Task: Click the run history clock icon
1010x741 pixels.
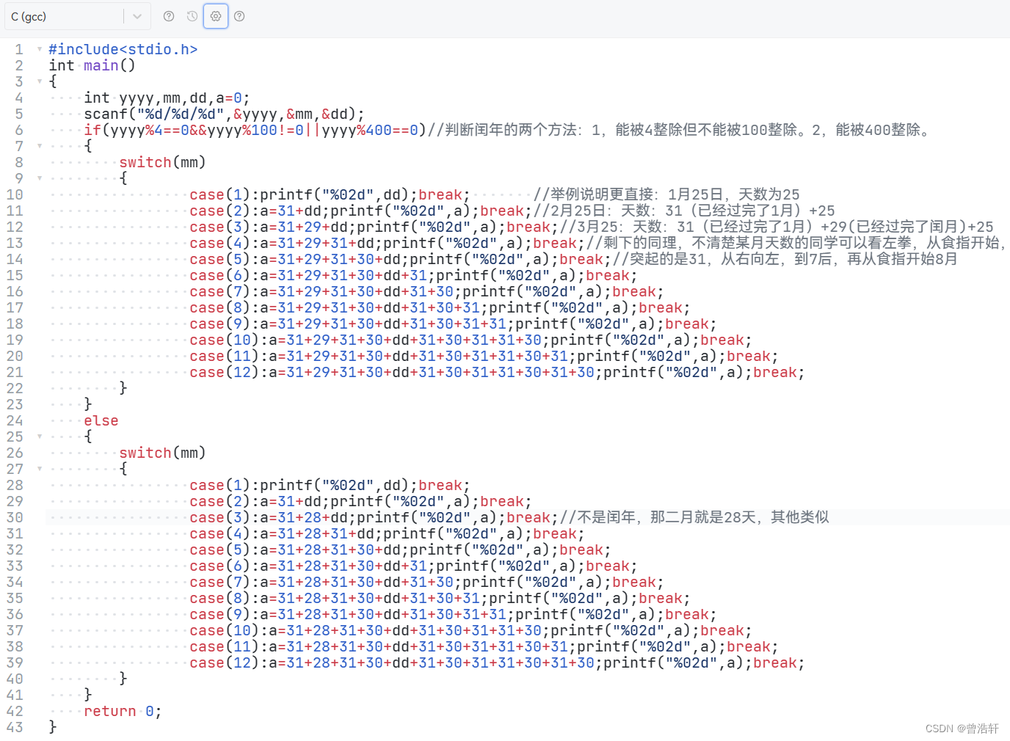Action: [192, 16]
